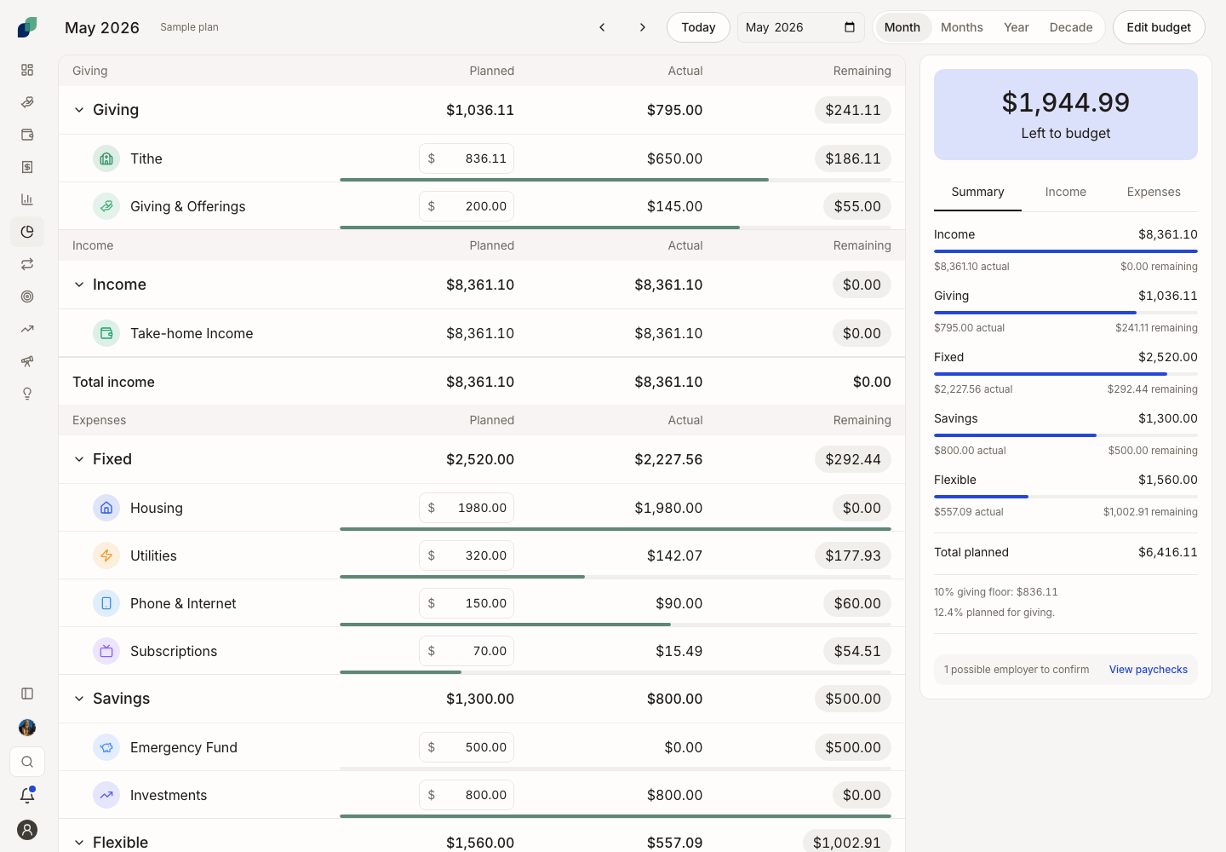1226x852 pixels.
Task: Open the dashboard grid icon in sidebar
Action: pos(27,70)
